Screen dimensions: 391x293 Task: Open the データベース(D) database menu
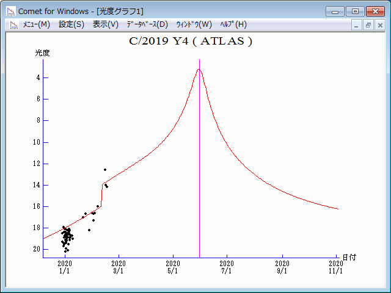tap(147, 24)
